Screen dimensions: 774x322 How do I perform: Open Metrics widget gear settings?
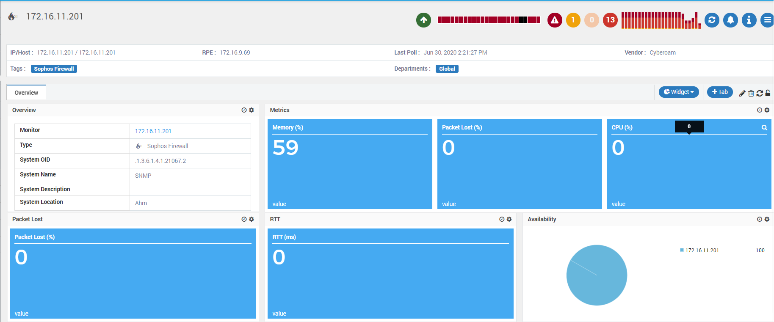pos(767,110)
